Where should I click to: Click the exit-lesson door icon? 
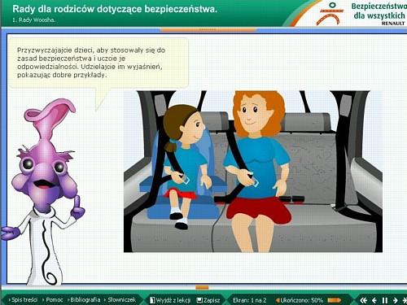pyautogui.click(x=152, y=300)
